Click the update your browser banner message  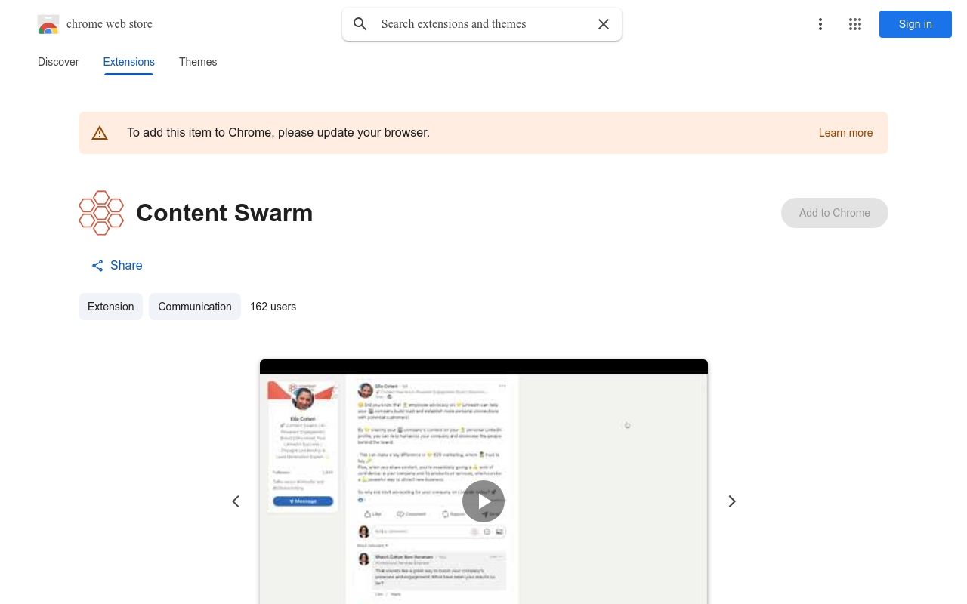pos(278,133)
